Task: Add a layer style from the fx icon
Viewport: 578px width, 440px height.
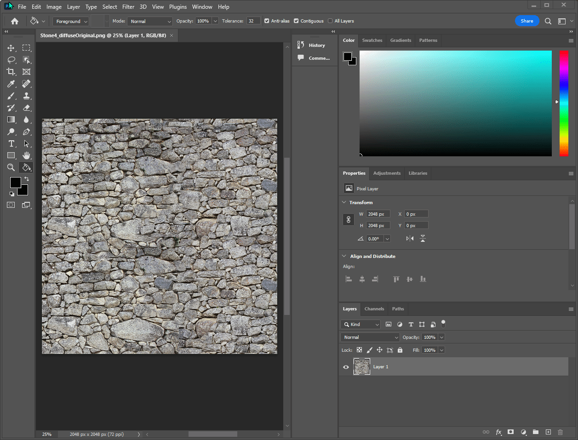Action: tap(498, 432)
